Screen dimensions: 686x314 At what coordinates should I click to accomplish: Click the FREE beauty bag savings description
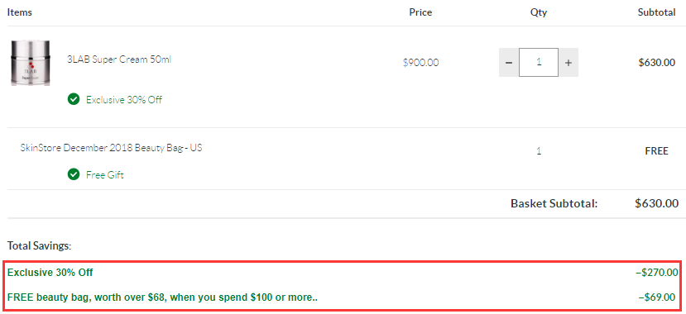(x=162, y=297)
